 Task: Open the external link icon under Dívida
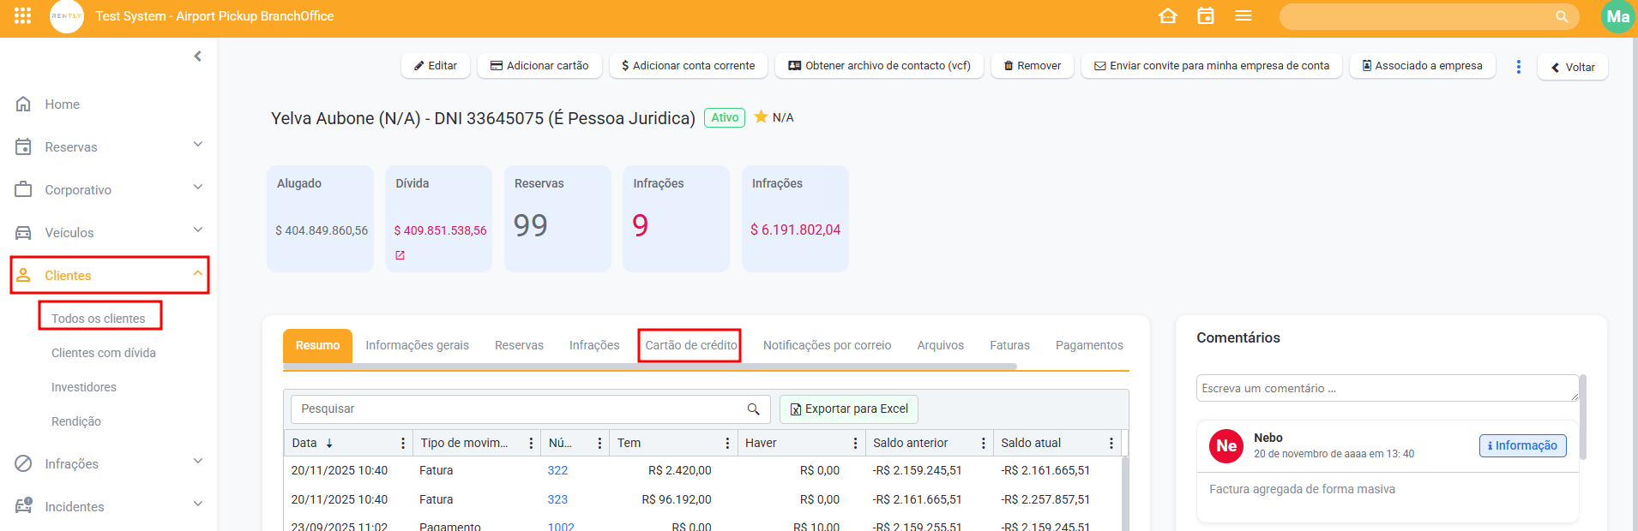400,255
